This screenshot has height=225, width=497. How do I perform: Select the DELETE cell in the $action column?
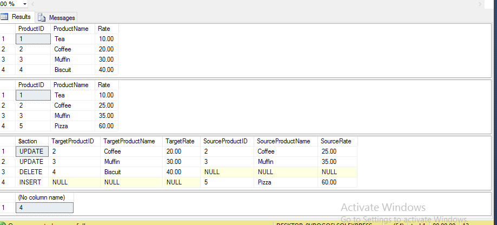click(x=30, y=172)
